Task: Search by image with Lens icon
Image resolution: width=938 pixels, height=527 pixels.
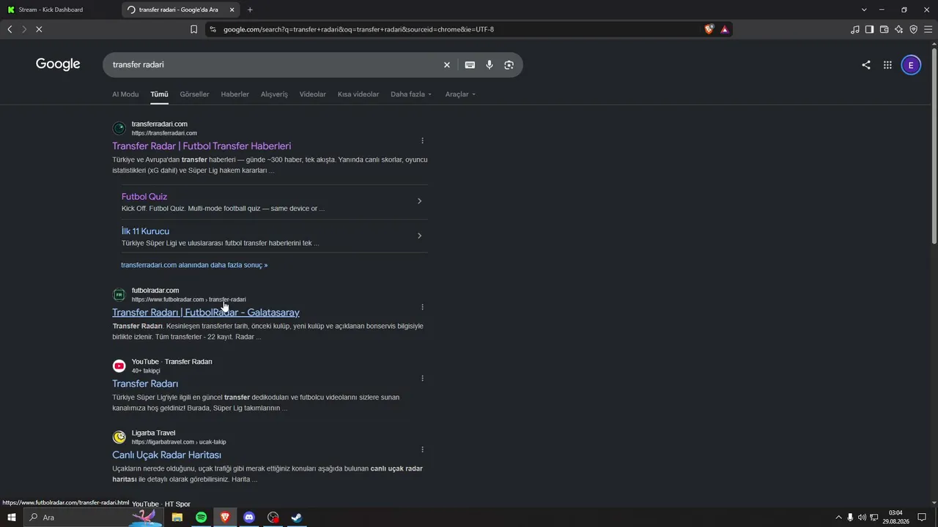Action: click(509, 65)
